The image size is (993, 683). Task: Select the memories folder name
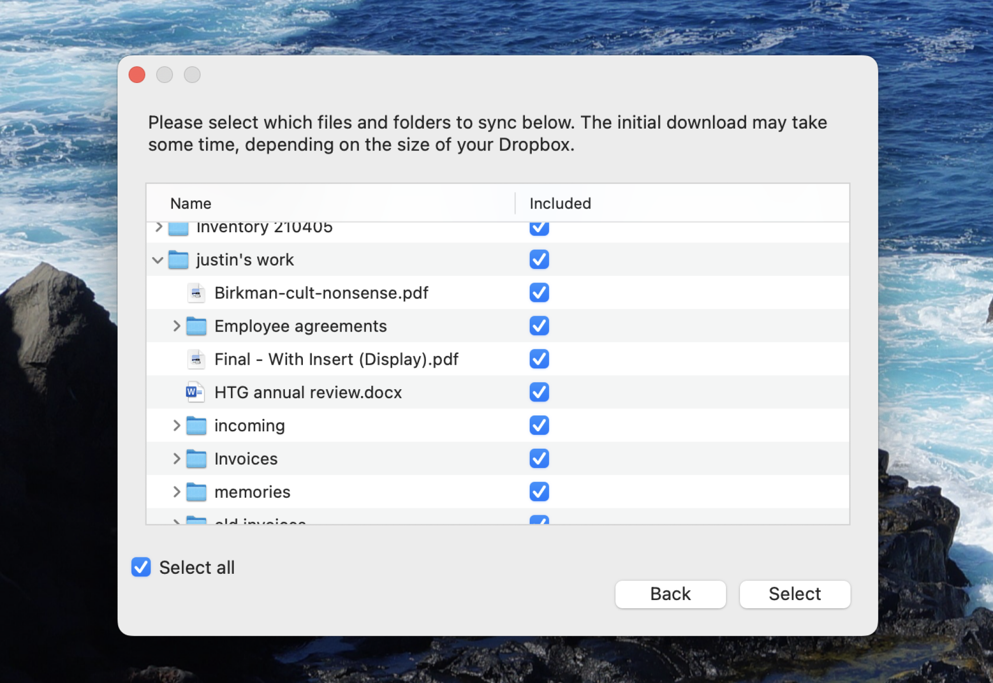click(x=252, y=492)
